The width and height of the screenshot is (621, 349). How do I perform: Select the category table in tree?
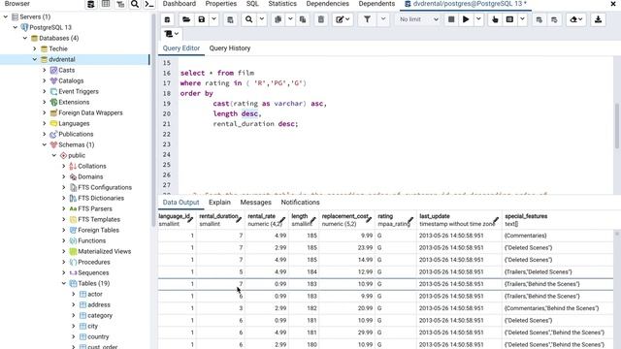pos(100,315)
